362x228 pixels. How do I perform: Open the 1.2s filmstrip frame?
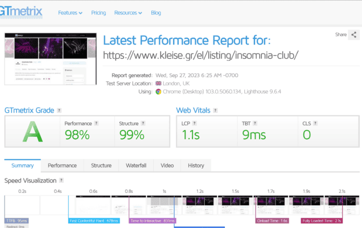[x=200, y=205]
